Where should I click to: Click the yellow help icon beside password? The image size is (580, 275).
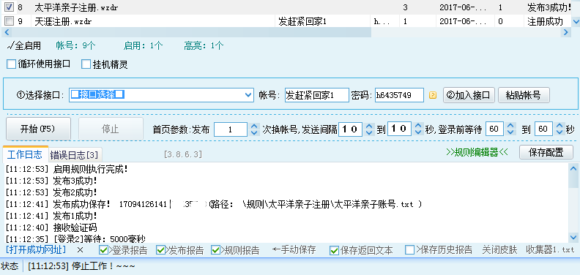tap(432, 95)
